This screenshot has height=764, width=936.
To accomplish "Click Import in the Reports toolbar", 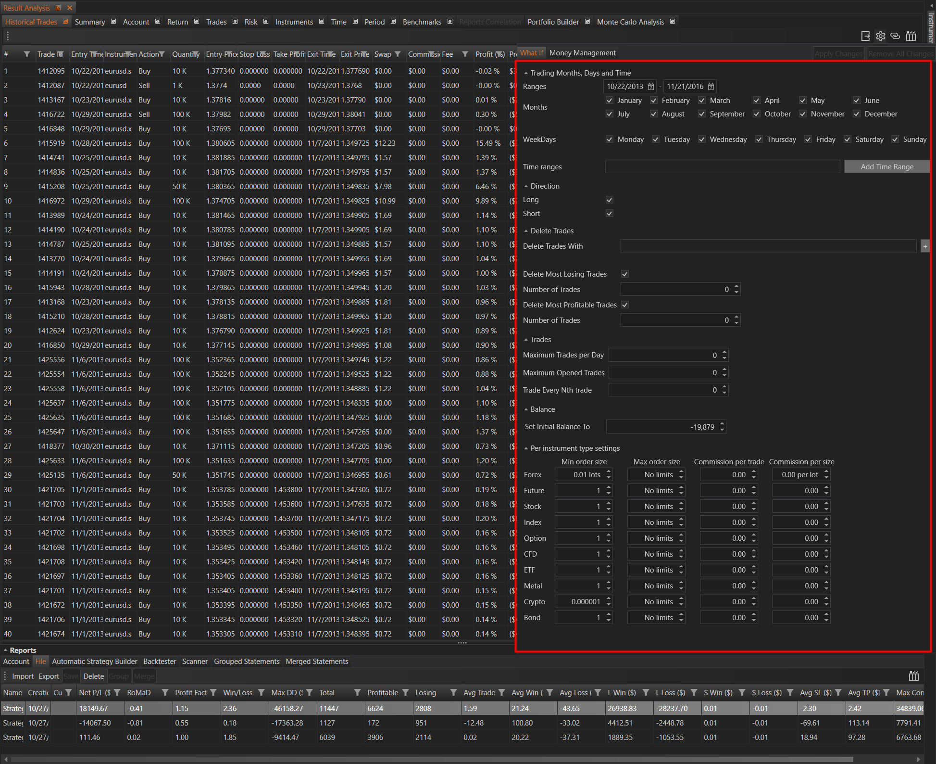I will [x=23, y=676].
